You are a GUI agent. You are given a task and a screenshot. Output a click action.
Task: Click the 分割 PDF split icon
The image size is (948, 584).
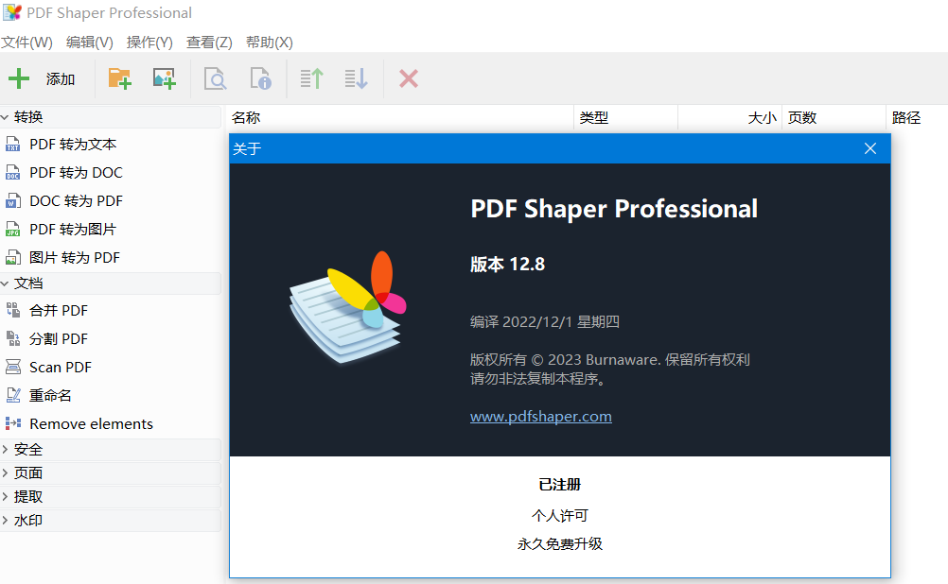[x=12, y=339]
